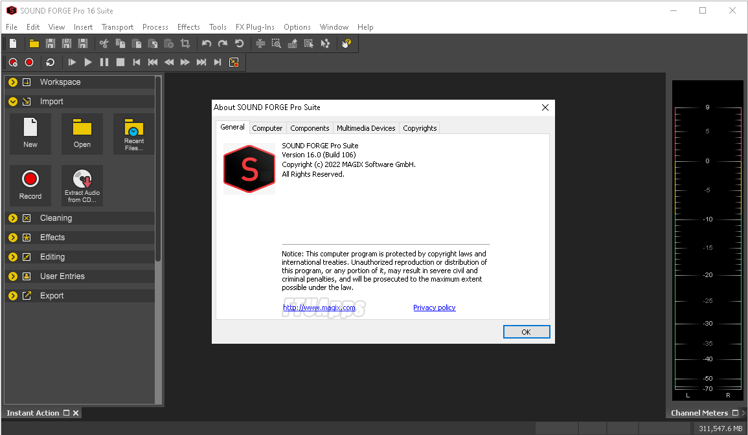Click the Cut scissors icon
Image resolution: width=748 pixels, height=435 pixels.
click(104, 43)
